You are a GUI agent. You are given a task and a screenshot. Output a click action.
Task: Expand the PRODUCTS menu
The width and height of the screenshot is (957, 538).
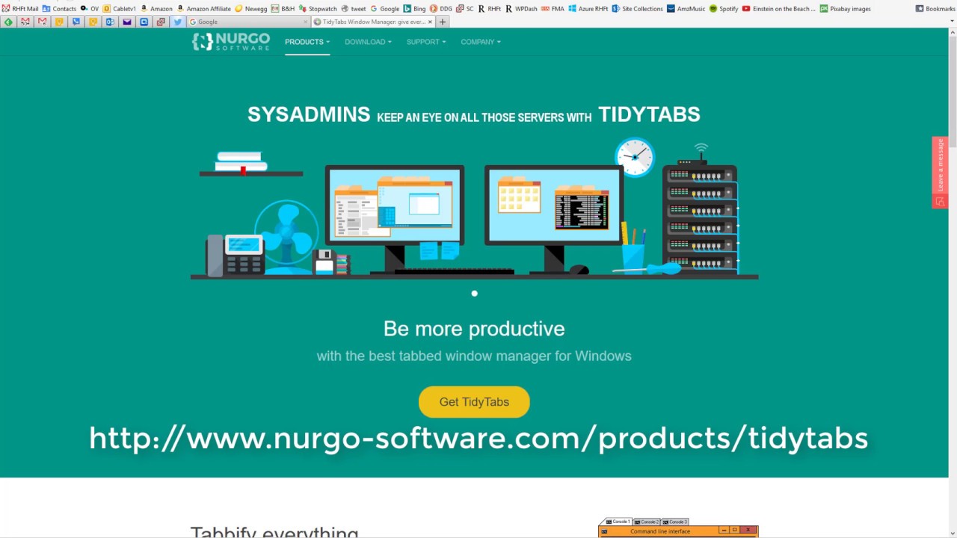click(307, 42)
